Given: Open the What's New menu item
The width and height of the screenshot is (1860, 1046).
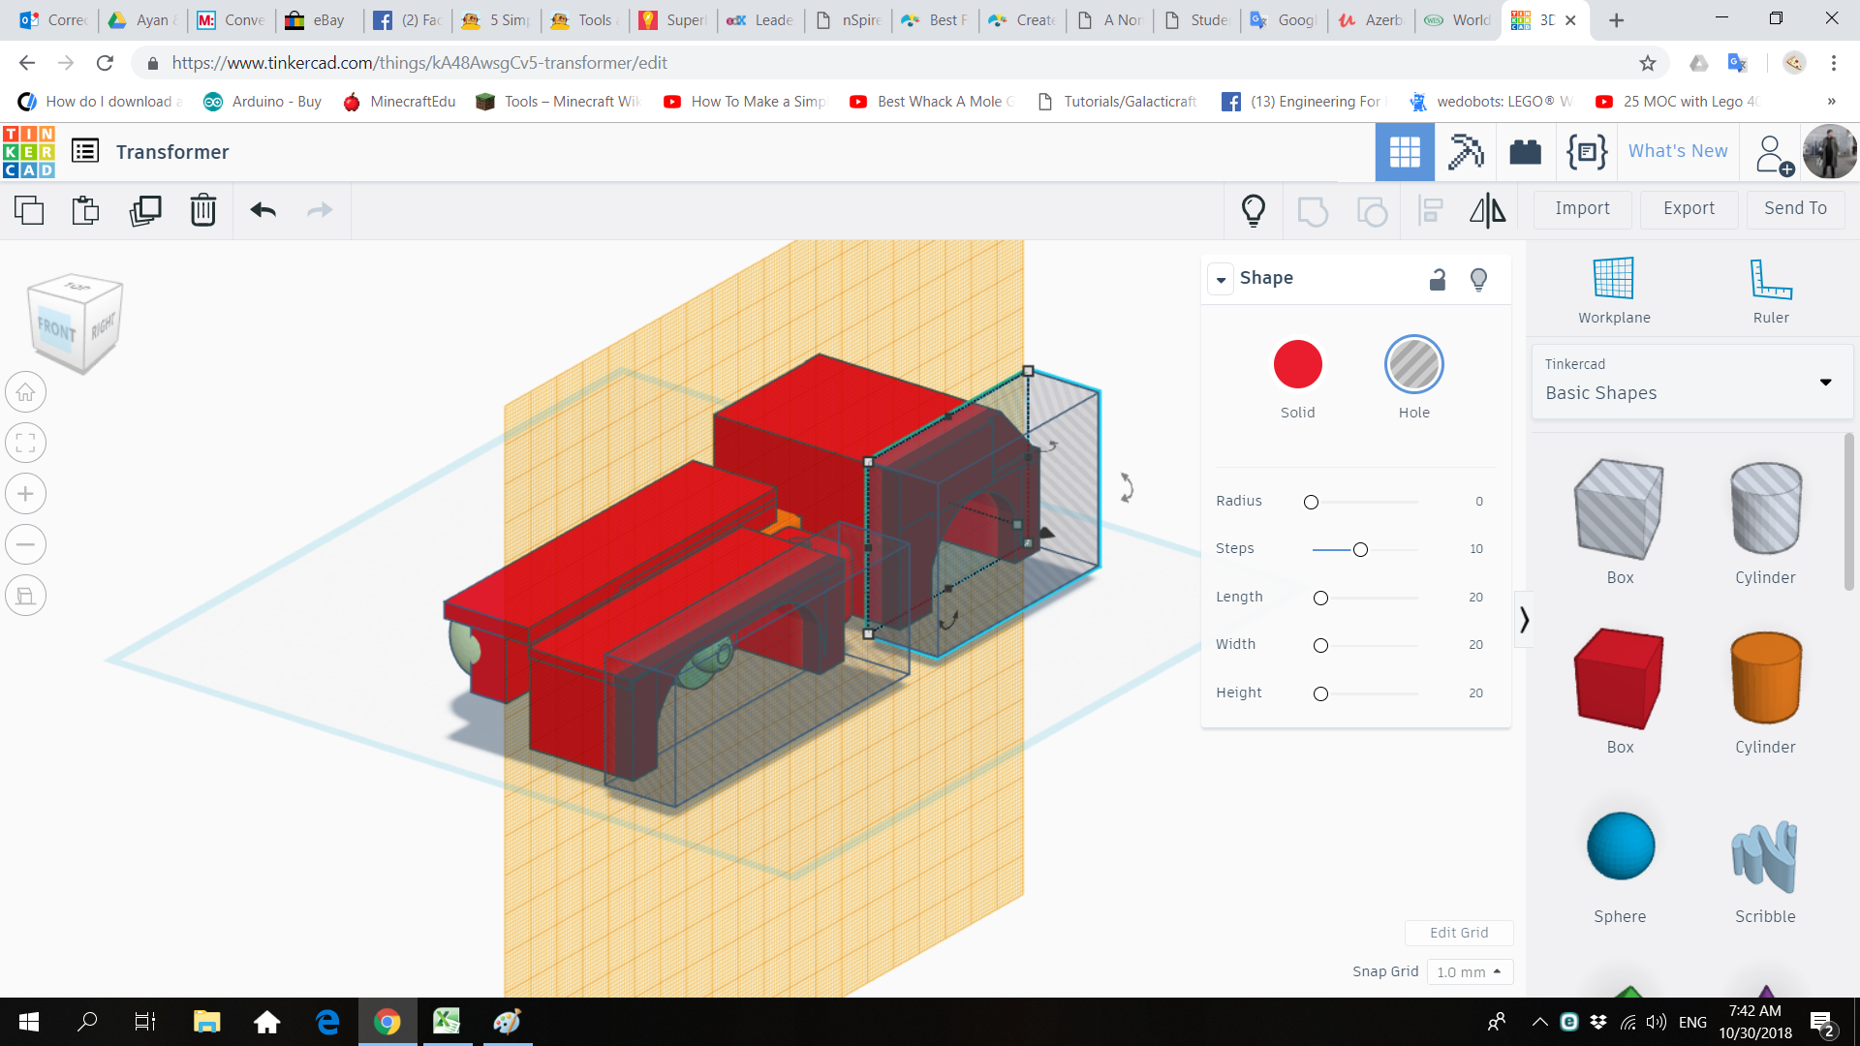Looking at the screenshot, I should pyautogui.click(x=1678, y=151).
